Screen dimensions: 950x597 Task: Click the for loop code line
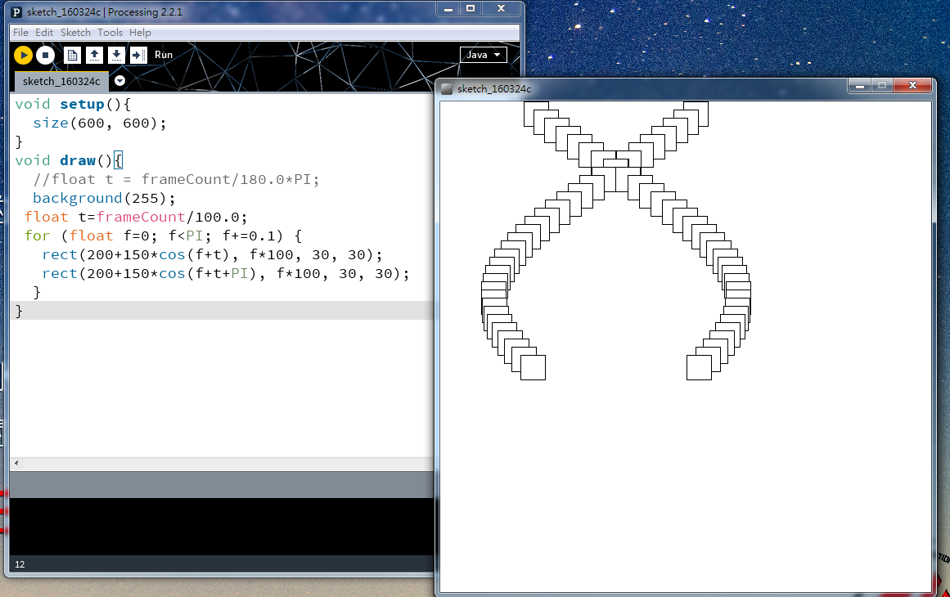[x=163, y=236]
